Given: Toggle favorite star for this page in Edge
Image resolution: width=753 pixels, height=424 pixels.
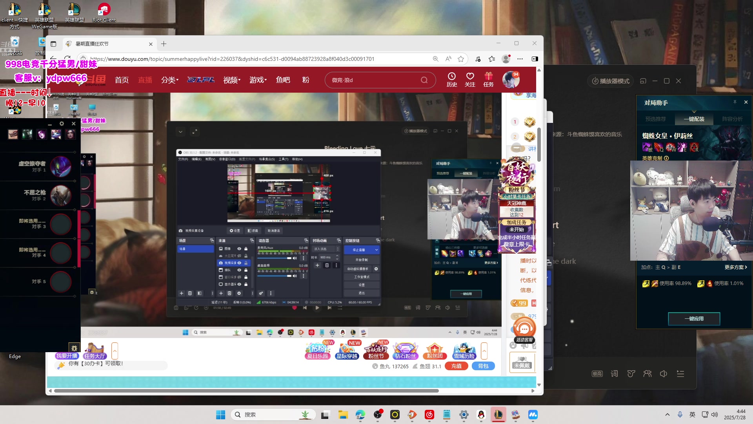Looking at the screenshot, I should click(x=461, y=59).
